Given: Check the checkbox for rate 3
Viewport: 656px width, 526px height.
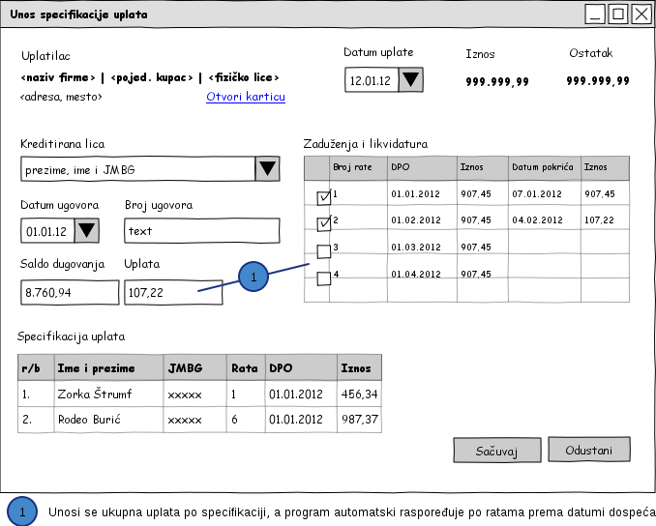Looking at the screenshot, I should [324, 252].
